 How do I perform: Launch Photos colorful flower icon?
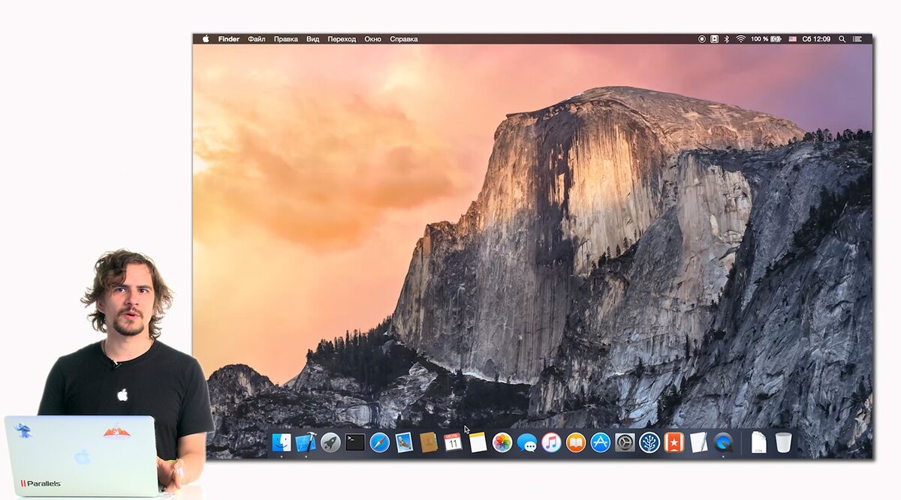(x=502, y=442)
